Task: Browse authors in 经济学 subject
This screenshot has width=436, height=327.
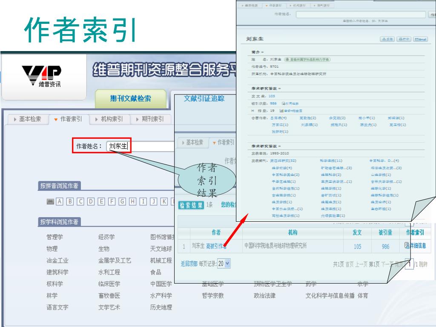Action: click(106, 237)
